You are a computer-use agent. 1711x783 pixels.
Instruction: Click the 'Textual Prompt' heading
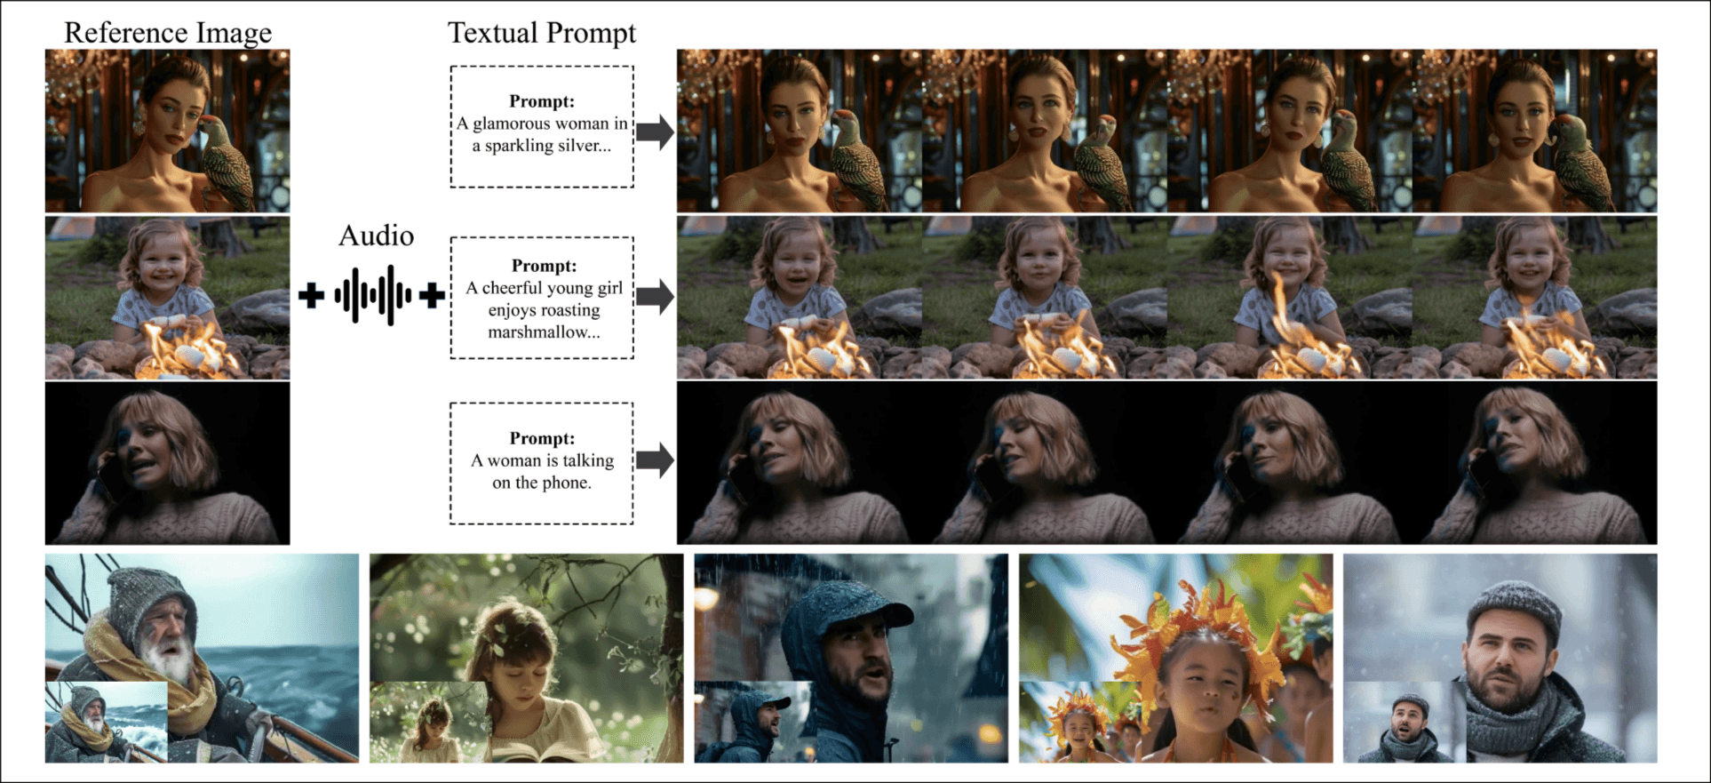542,33
